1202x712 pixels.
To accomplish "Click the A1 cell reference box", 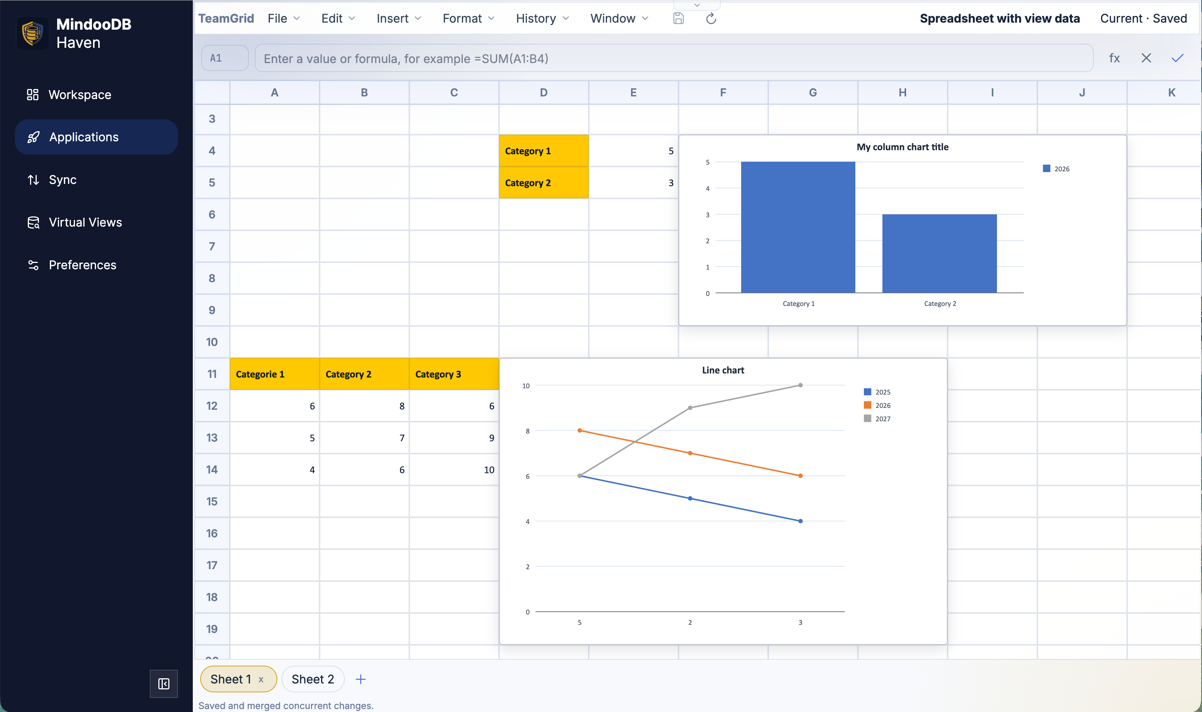I will 225,58.
